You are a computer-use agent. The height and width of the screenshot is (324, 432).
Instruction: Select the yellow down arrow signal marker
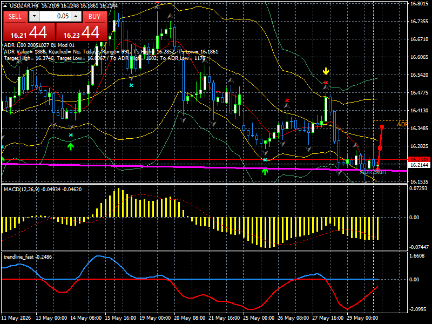(326, 71)
